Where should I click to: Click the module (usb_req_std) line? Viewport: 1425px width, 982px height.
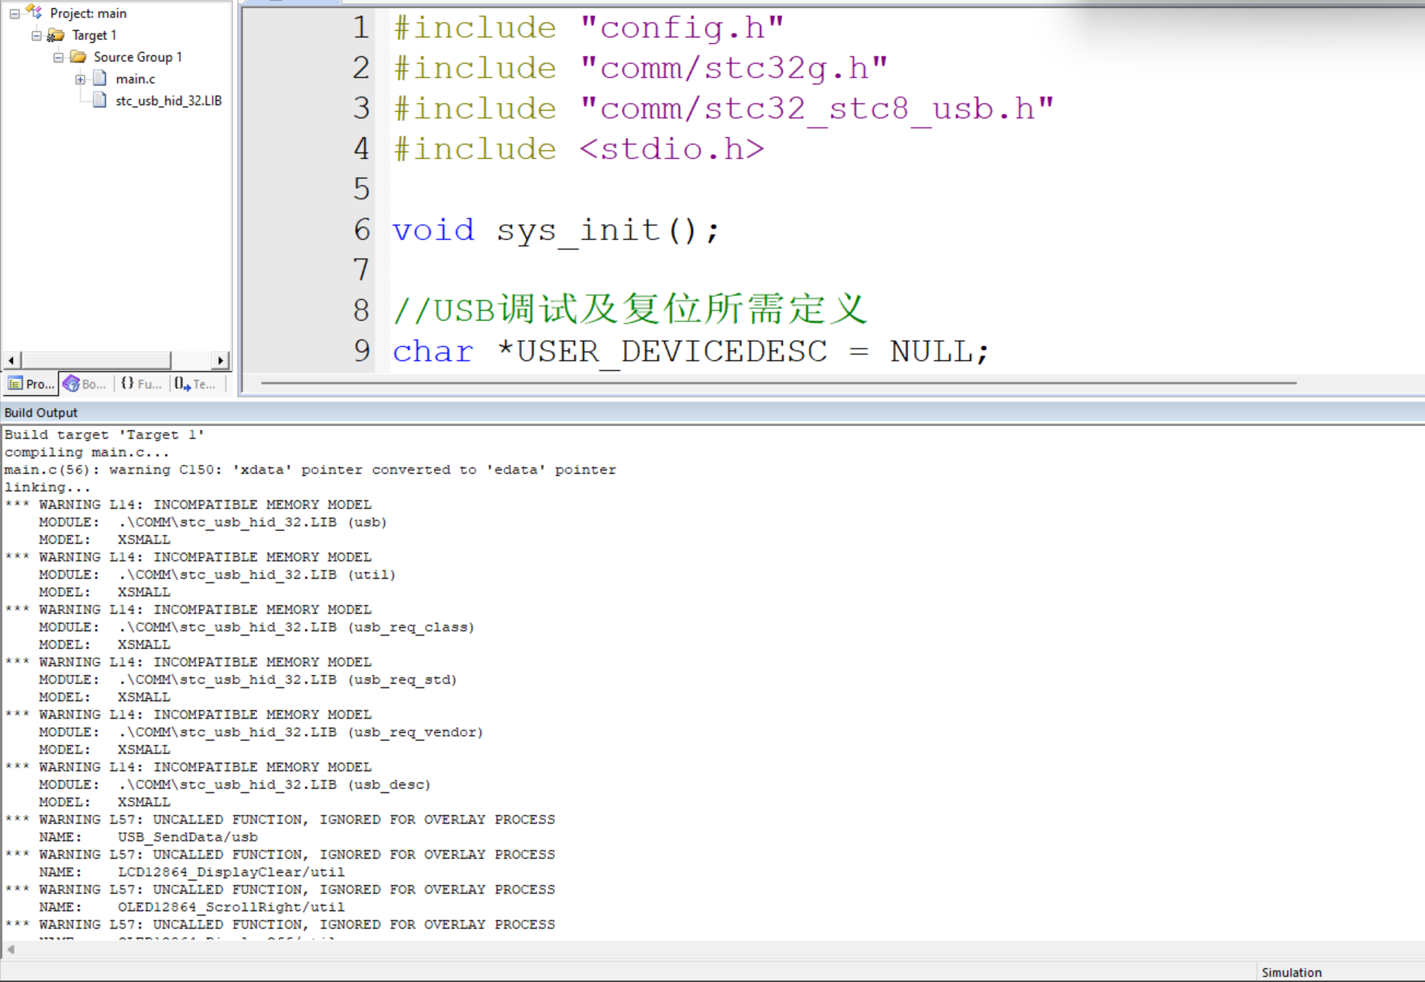pos(248,680)
